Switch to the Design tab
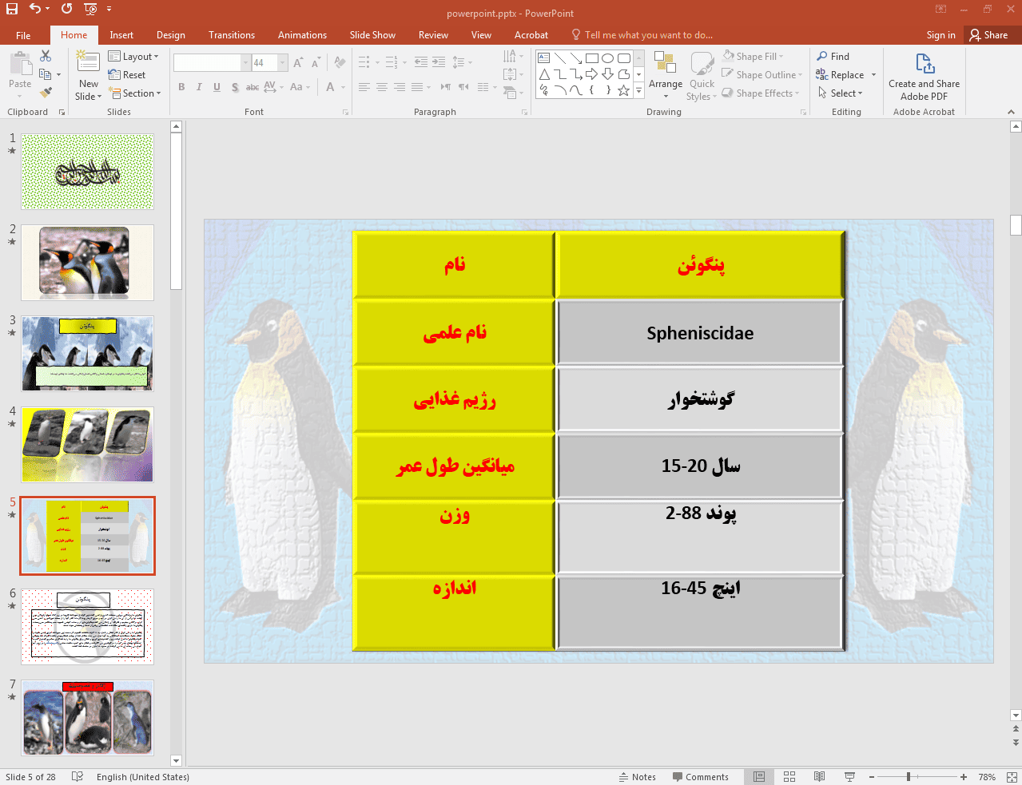 point(170,35)
